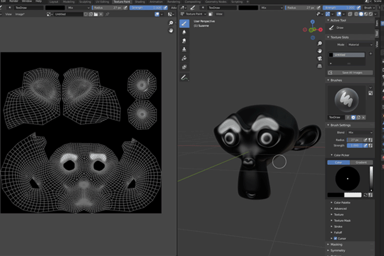This screenshot has height=256, width=384.
Task: Open the Brush dropdown in viewport header
Action: [369, 7]
